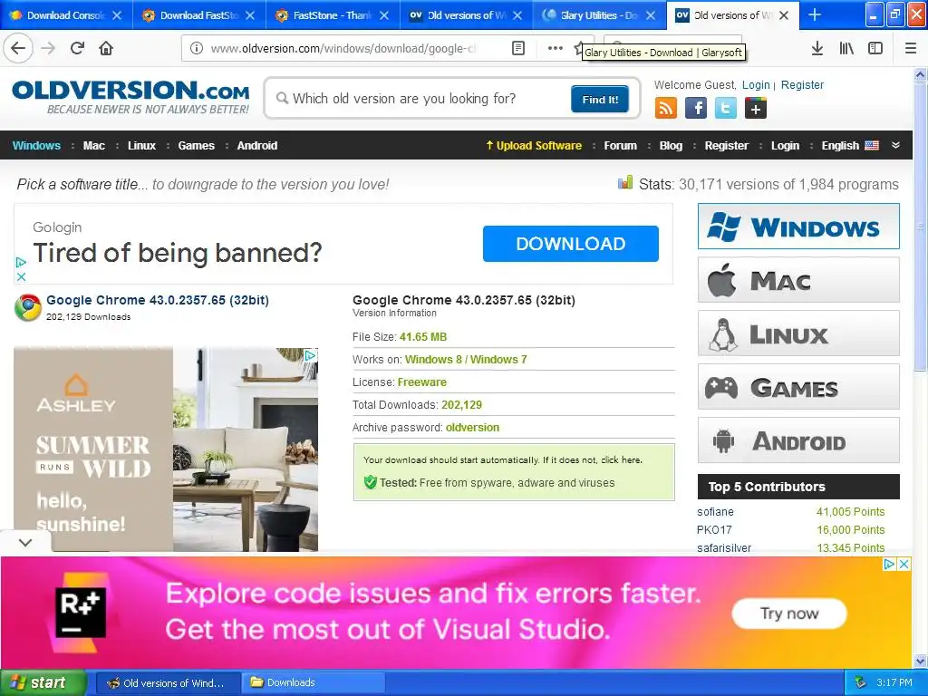Screen dimensions: 928x696
Task: Show site information icon in address bar
Action: click(197, 48)
